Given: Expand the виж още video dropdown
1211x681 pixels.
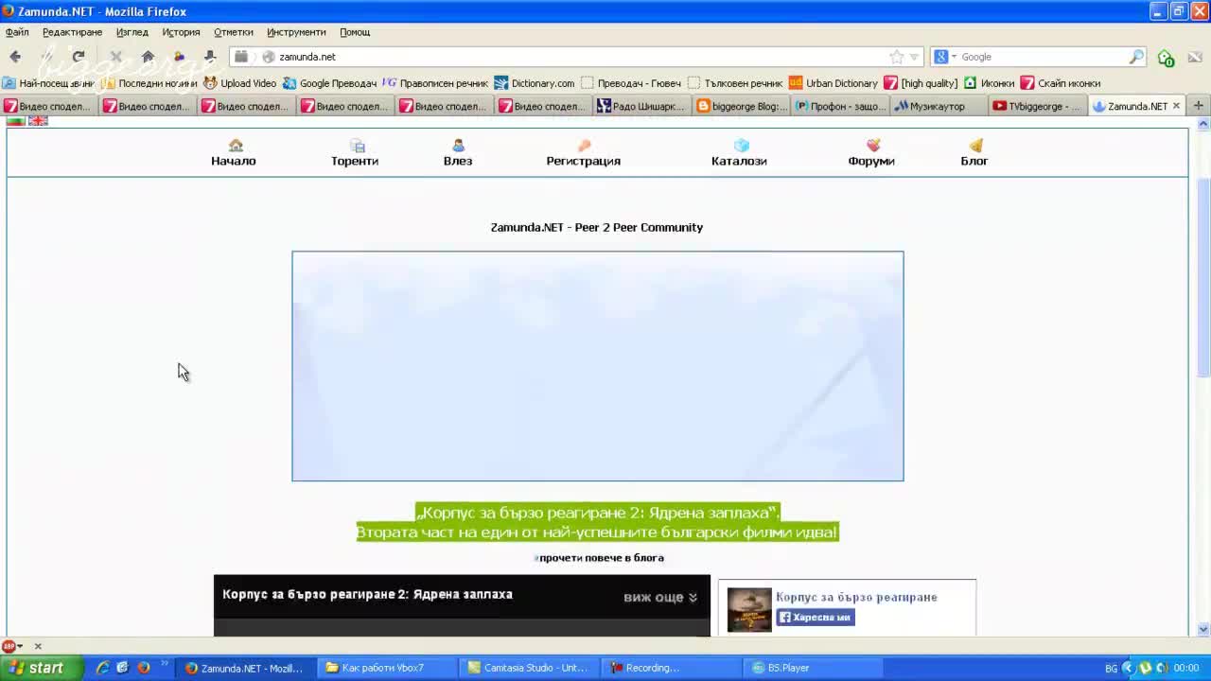Looking at the screenshot, I should tap(660, 598).
